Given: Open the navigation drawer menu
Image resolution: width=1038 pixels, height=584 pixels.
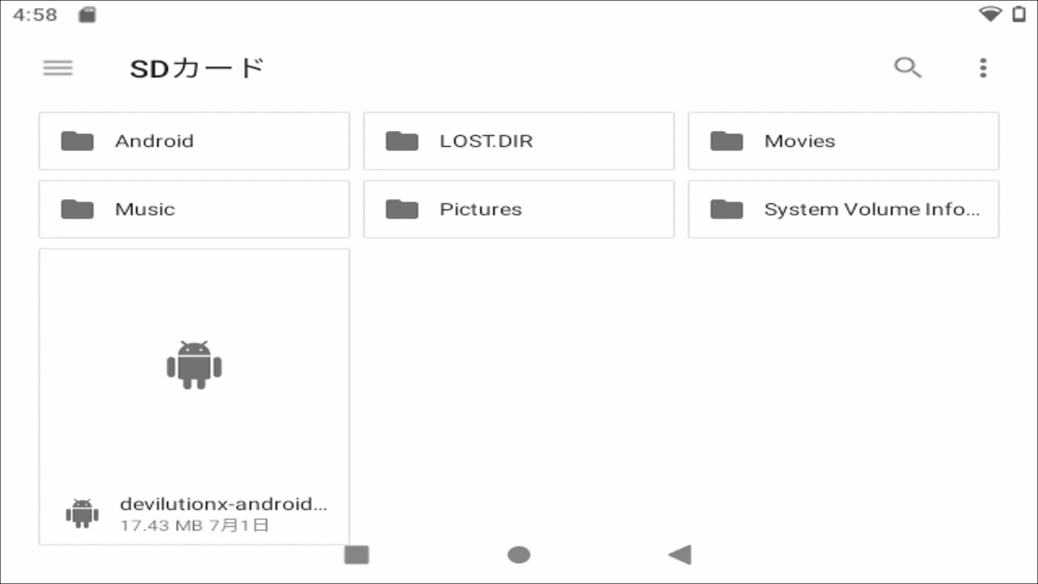Looking at the screenshot, I should tap(57, 68).
